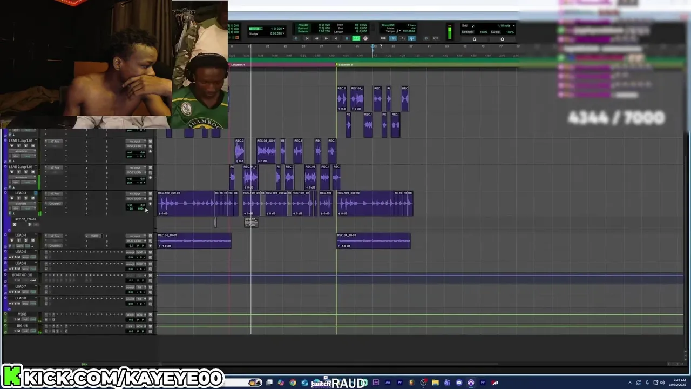
Task: Toggle the blue Conductor track icon
Action: click(411, 38)
